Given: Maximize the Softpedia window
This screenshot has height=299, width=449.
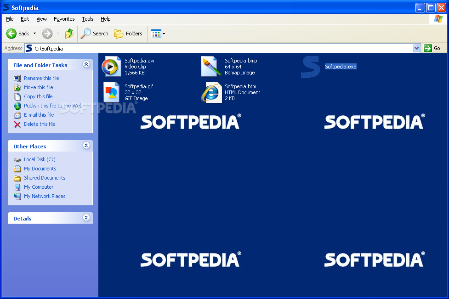Looking at the screenshot, I should coord(431,8).
